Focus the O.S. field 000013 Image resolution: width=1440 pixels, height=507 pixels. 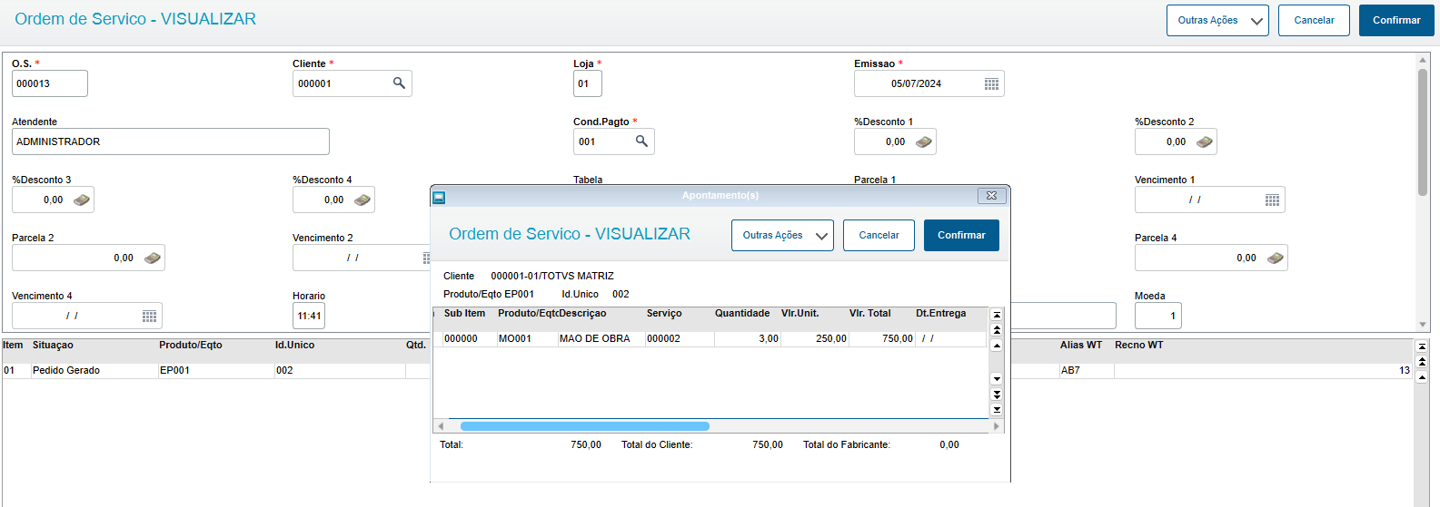(x=50, y=83)
